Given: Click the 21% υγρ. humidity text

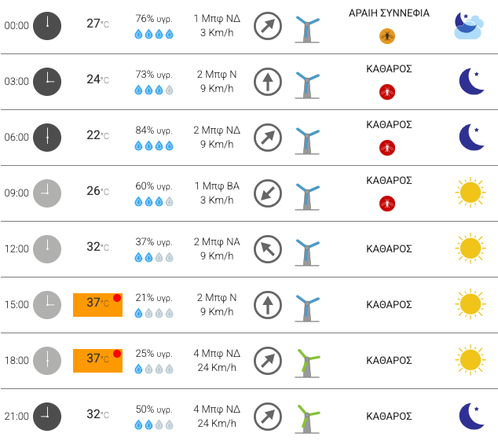Looking at the screenshot, I should click(154, 298).
